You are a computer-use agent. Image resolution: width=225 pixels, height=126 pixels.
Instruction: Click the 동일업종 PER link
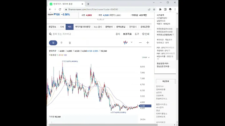pos(162,63)
